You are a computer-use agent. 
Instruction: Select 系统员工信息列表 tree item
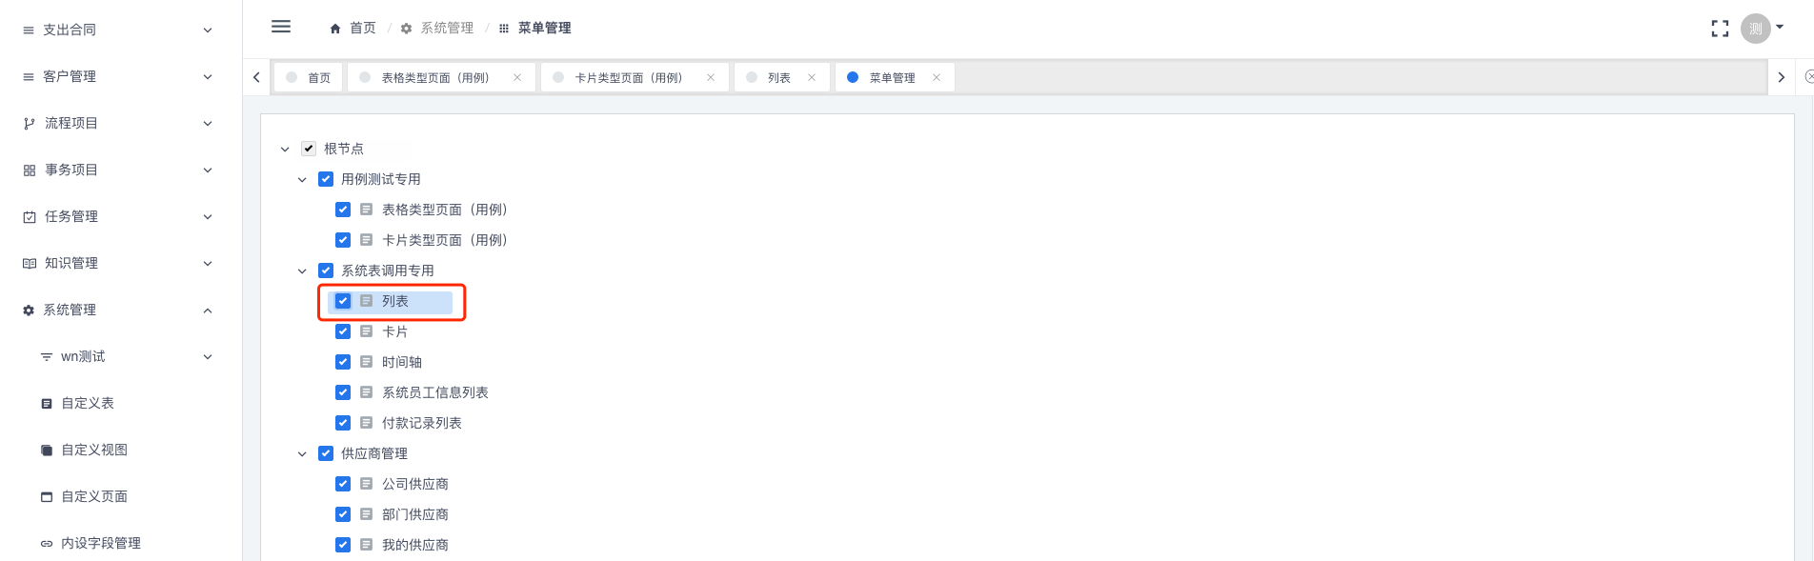[434, 392]
